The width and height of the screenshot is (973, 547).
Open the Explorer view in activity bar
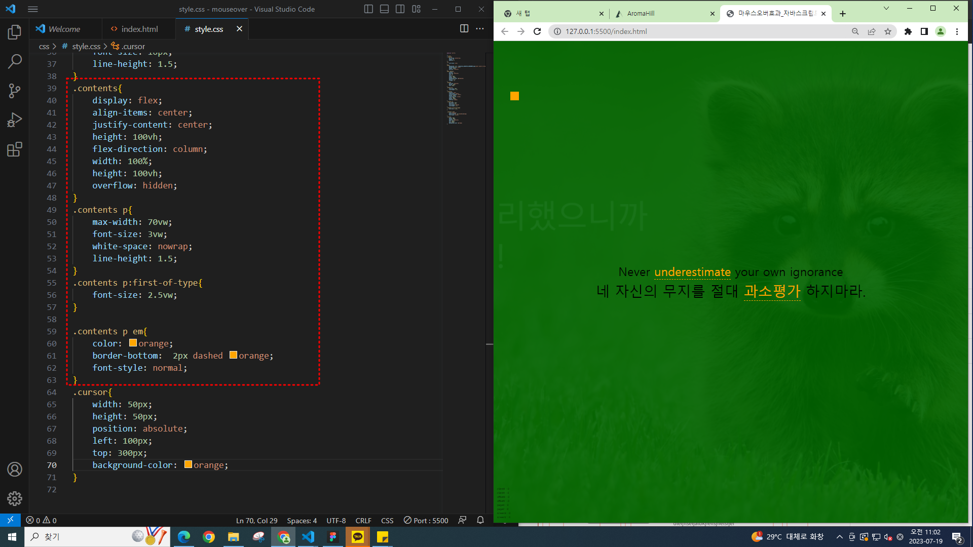click(15, 32)
